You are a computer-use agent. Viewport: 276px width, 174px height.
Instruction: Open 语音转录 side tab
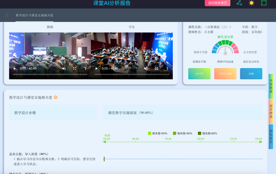[271, 111]
